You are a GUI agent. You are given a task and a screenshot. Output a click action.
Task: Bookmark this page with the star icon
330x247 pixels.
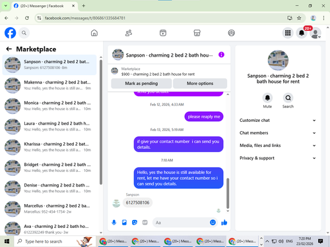tap(299, 18)
